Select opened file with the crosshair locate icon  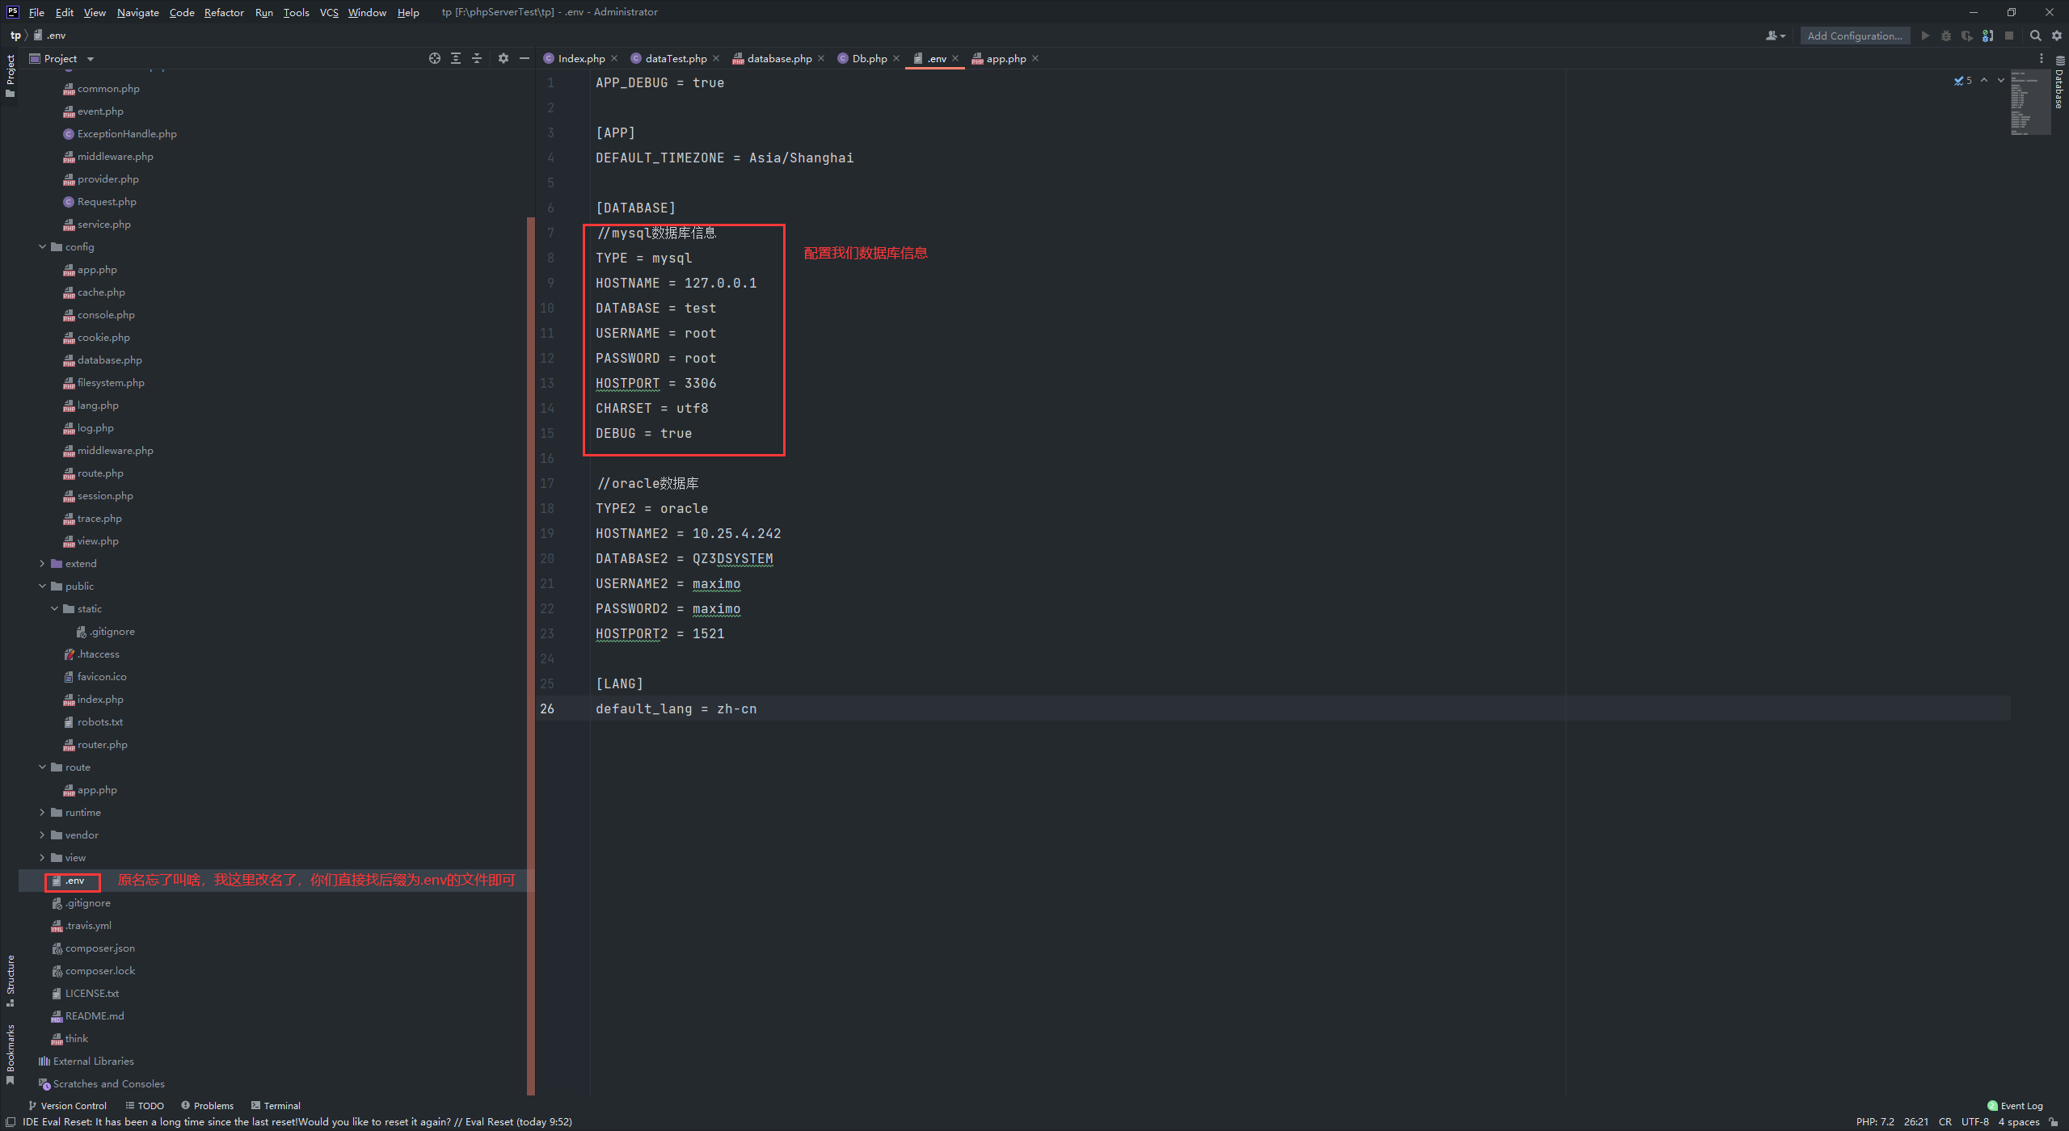coord(435,58)
